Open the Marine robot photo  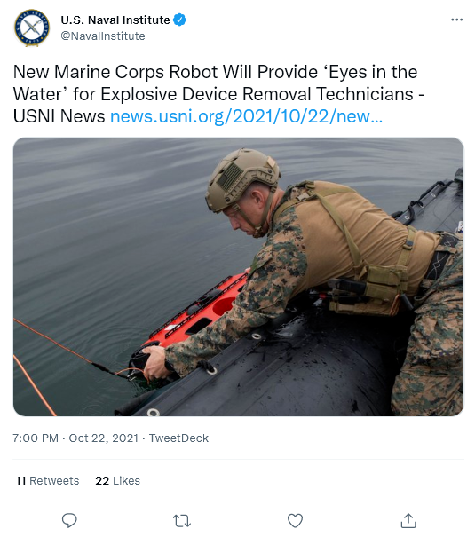pyautogui.click(x=238, y=277)
